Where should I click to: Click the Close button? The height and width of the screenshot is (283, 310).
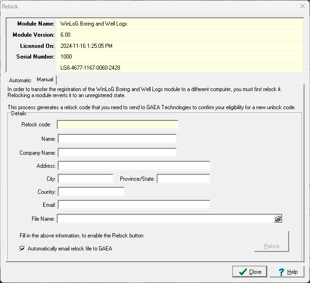(x=250, y=272)
